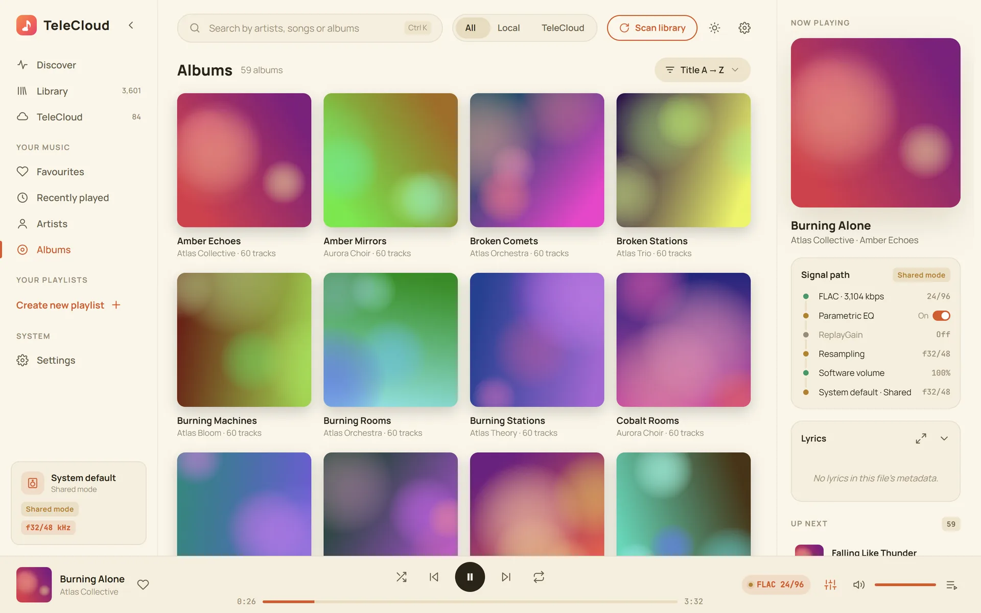981x613 pixels.
Task: Click the Shared mode badge in Signal path
Action: coord(921,275)
